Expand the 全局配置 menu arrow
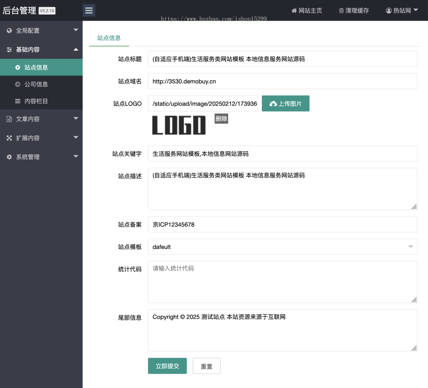This screenshot has height=388, width=428. [x=76, y=30]
